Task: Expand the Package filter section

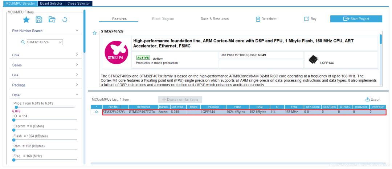Action: tap(77, 85)
